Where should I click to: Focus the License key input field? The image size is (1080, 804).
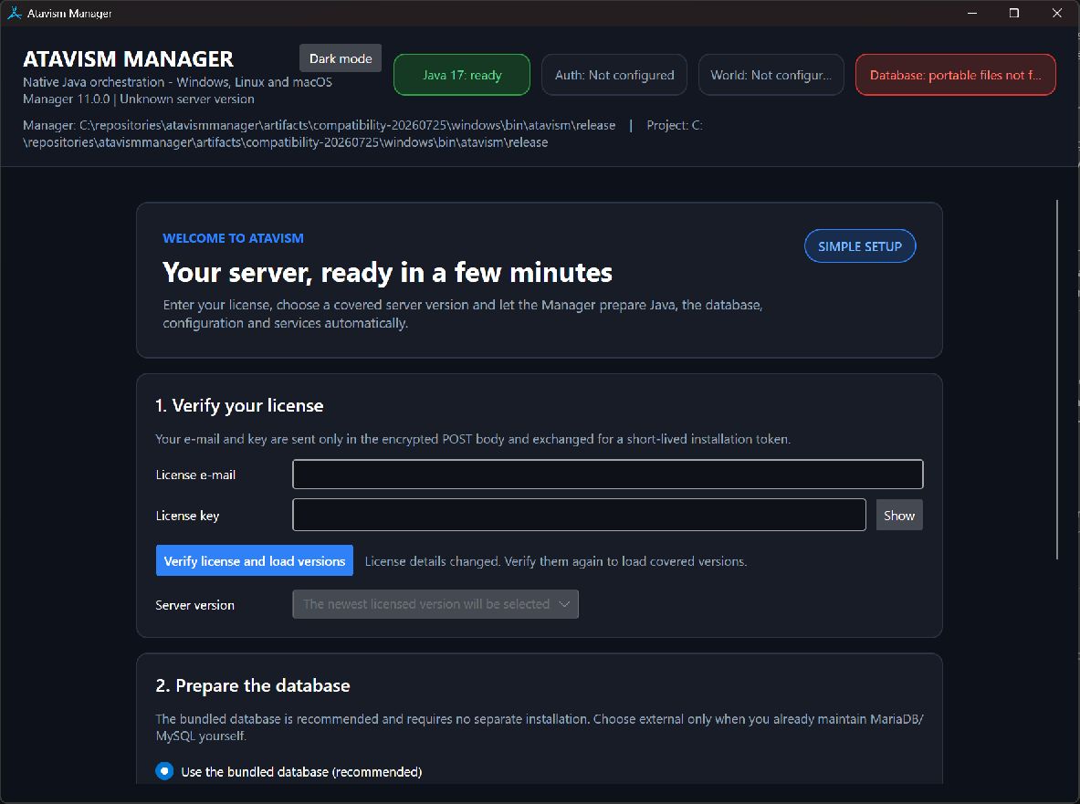tap(579, 515)
